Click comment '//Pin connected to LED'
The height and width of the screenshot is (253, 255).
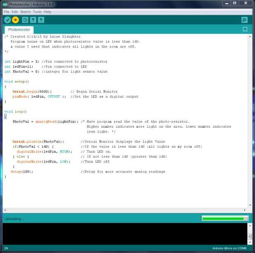(x=64, y=67)
